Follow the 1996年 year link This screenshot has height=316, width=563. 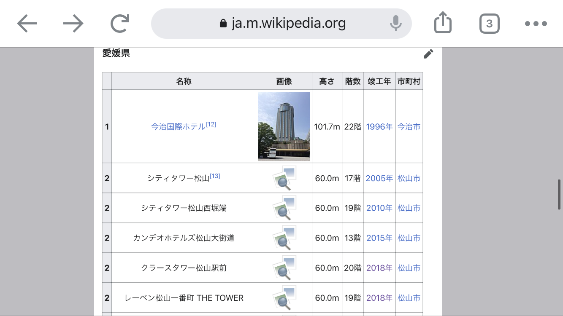[x=379, y=127]
